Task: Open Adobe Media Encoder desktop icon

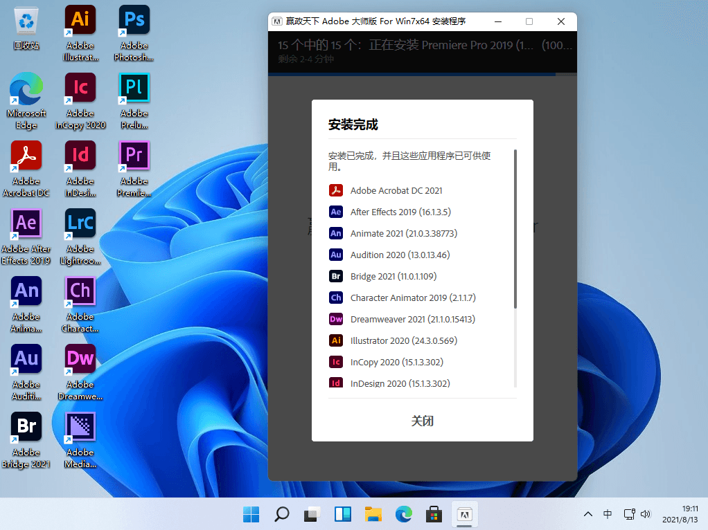Action: 80,440
